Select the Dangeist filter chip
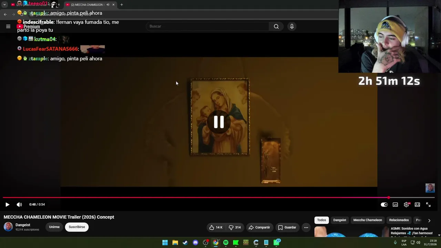 coord(340,220)
